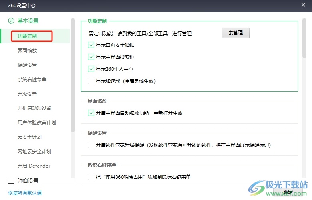Screen dimensions: 312x200
Task: Toggle 开启主界面自动缩放功能 checkbox
Action: 91,113
